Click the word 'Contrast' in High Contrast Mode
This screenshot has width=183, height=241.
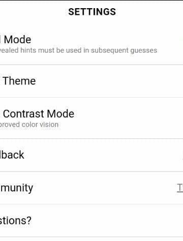(x=24, y=113)
